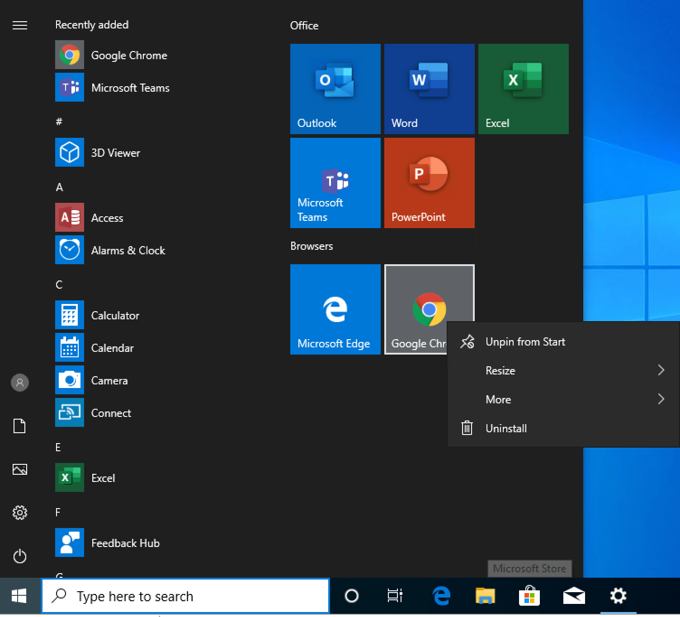The width and height of the screenshot is (680, 617).
Task: Open Settings from the Start sidebar
Action: tap(19, 513)
